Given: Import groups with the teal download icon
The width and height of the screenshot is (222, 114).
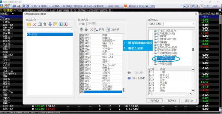Looking at the screenshot, I should click(x=61, y=24).
